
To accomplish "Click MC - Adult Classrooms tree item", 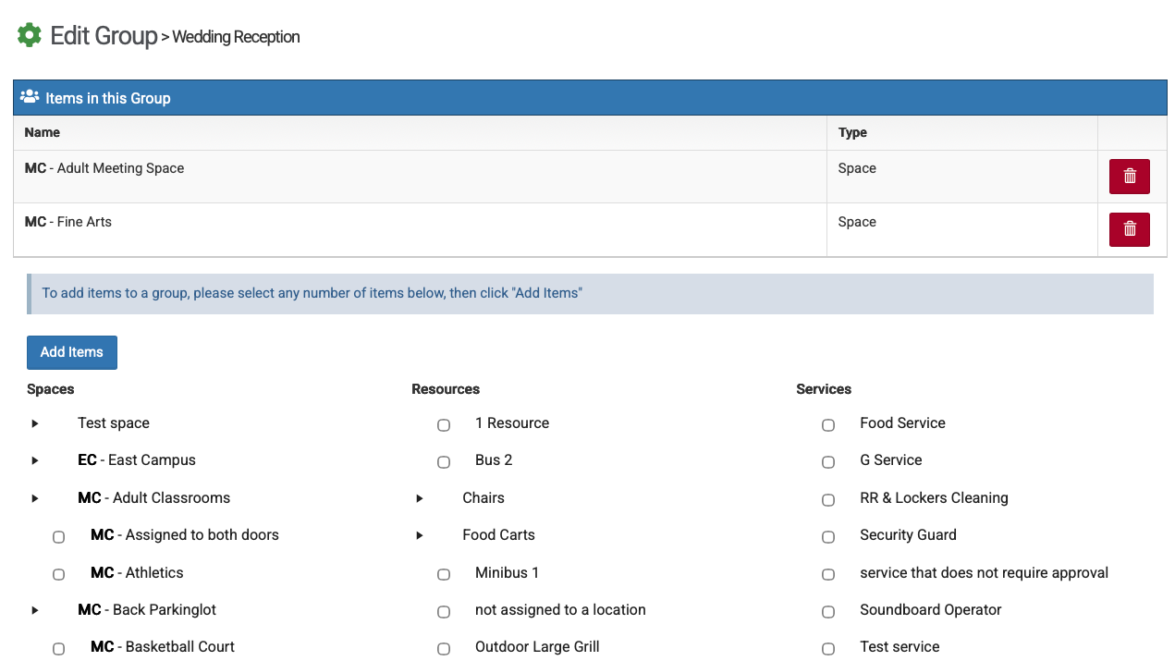I will pos(153,498).
